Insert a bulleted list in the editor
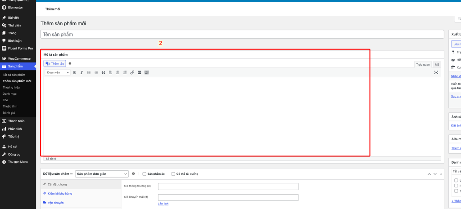The height and width of the screenshot is (209, 461). (89, 72)
